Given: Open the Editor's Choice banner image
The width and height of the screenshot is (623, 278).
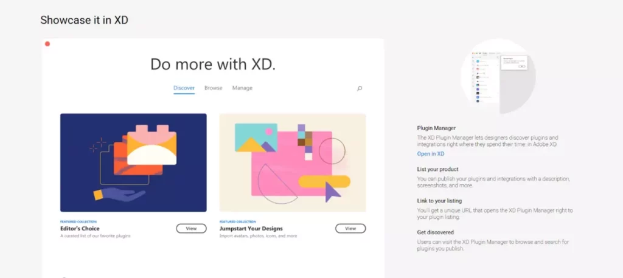Looking at the screenshot, I should point(133,162).
